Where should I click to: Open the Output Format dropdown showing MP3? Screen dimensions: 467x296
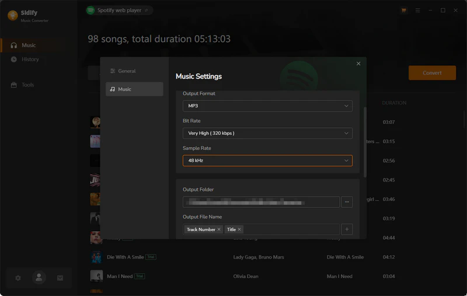(x=267, y=106)
